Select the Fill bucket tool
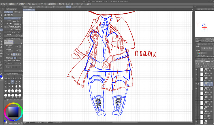Image resolution: width=214 pixels, height=125 pixels. [2, 53]
